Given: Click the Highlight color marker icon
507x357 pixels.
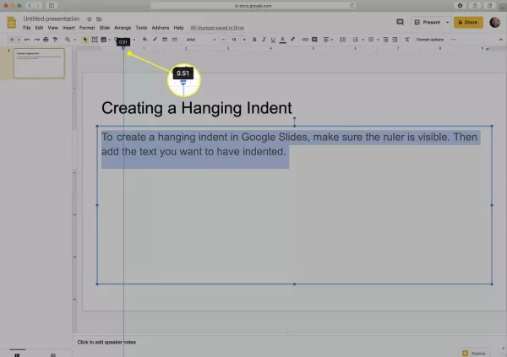Looking at the screenshot, I should pos(292,40).
